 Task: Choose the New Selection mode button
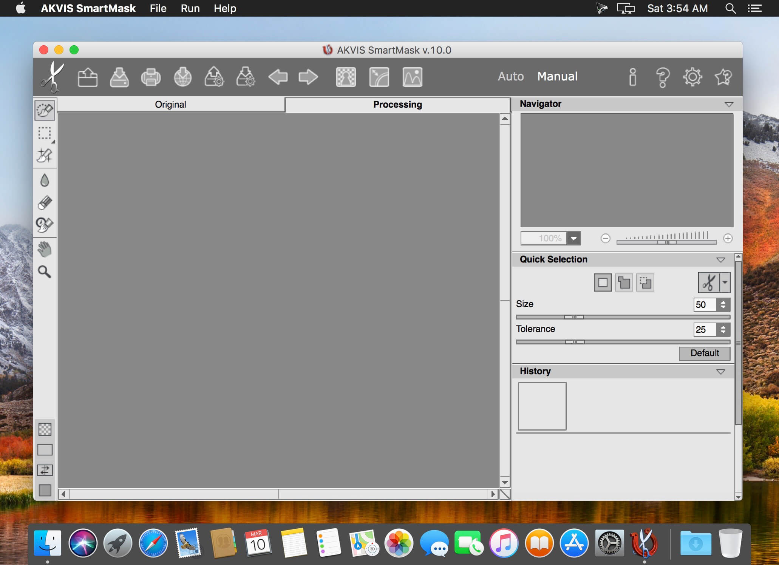[603, 282]
